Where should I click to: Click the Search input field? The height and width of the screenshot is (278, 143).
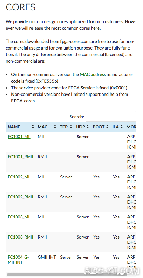coord(111,116)
